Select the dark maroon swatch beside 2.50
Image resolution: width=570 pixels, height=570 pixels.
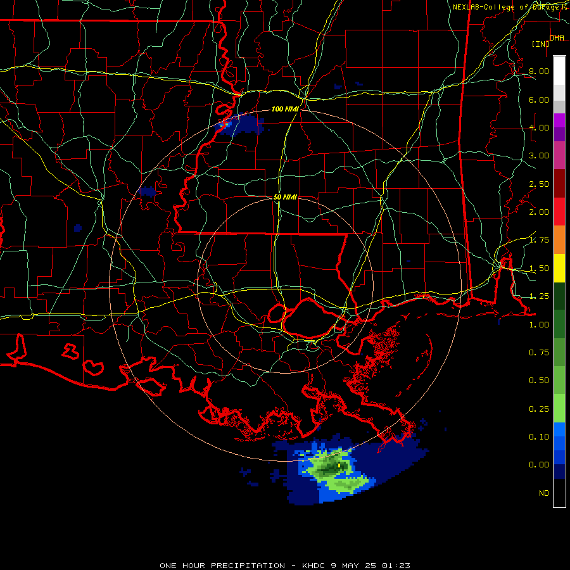pos(559,184)
